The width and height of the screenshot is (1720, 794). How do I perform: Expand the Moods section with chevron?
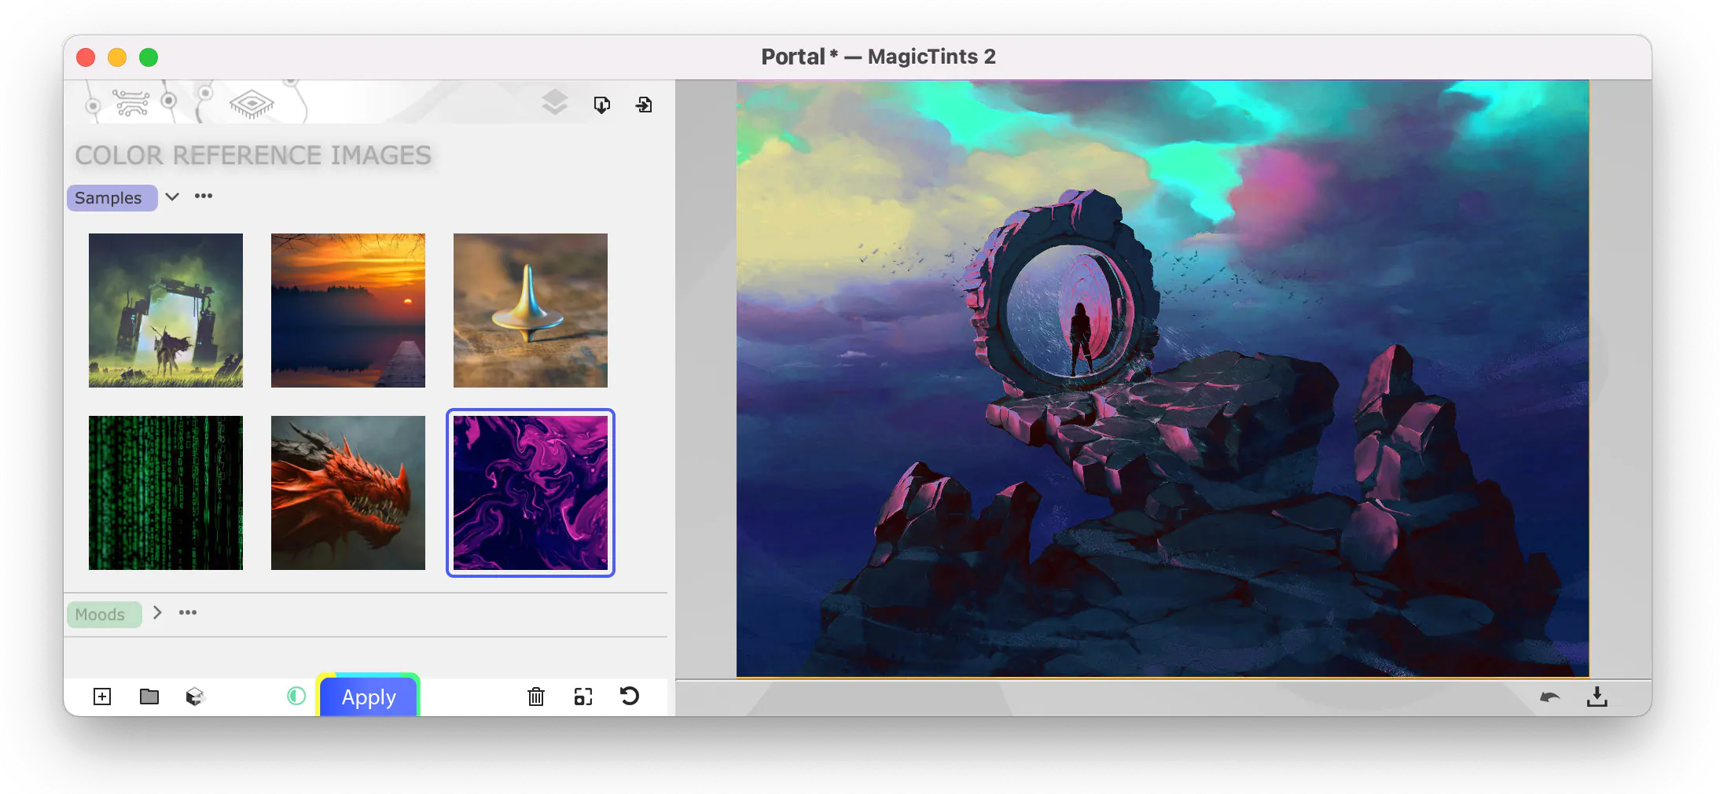[x=157, y=612]
